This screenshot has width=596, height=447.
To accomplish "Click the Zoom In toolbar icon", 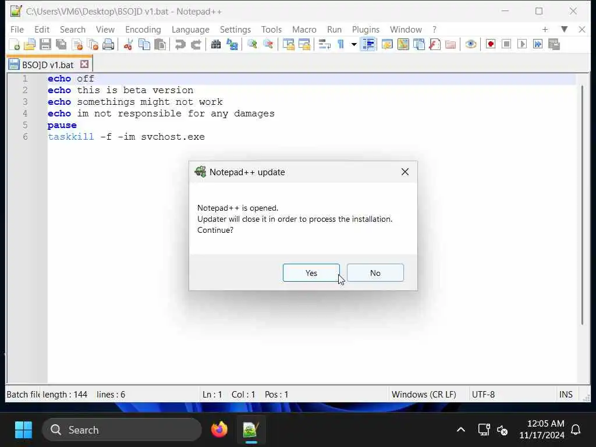I will point(251,44).
